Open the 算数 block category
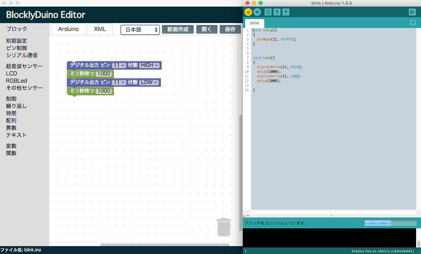The height and width of the screenshot is (254, 421). point(11,128)
